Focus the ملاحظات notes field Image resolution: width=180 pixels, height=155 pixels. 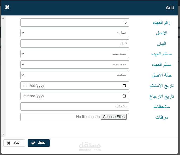click(75, 106)
